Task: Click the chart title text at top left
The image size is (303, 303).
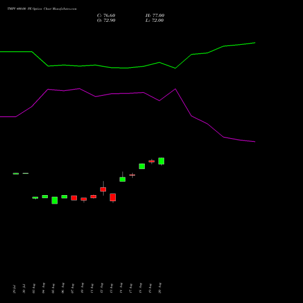Action: point(42,8)
